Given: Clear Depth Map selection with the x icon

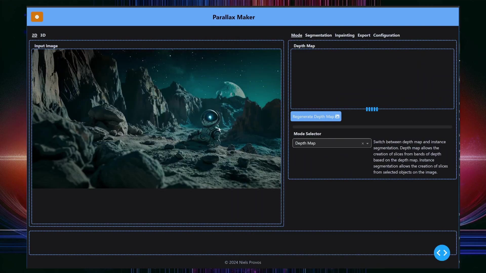Looking at the screenshot, I should 363,143.
